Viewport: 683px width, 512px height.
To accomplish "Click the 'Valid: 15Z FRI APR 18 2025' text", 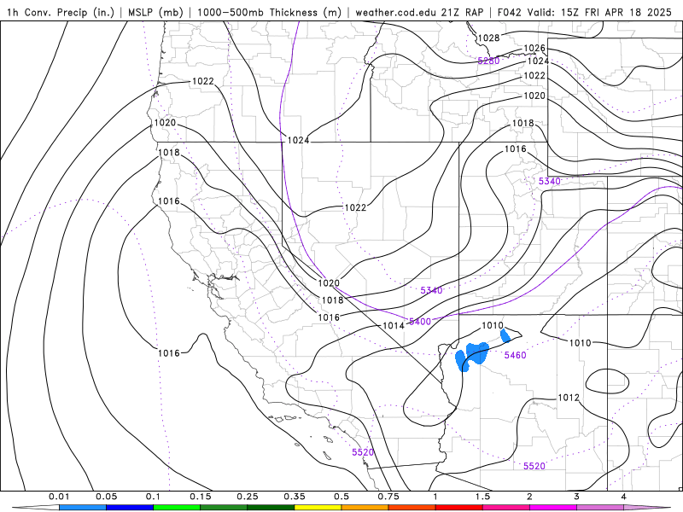I will (600, 13).
